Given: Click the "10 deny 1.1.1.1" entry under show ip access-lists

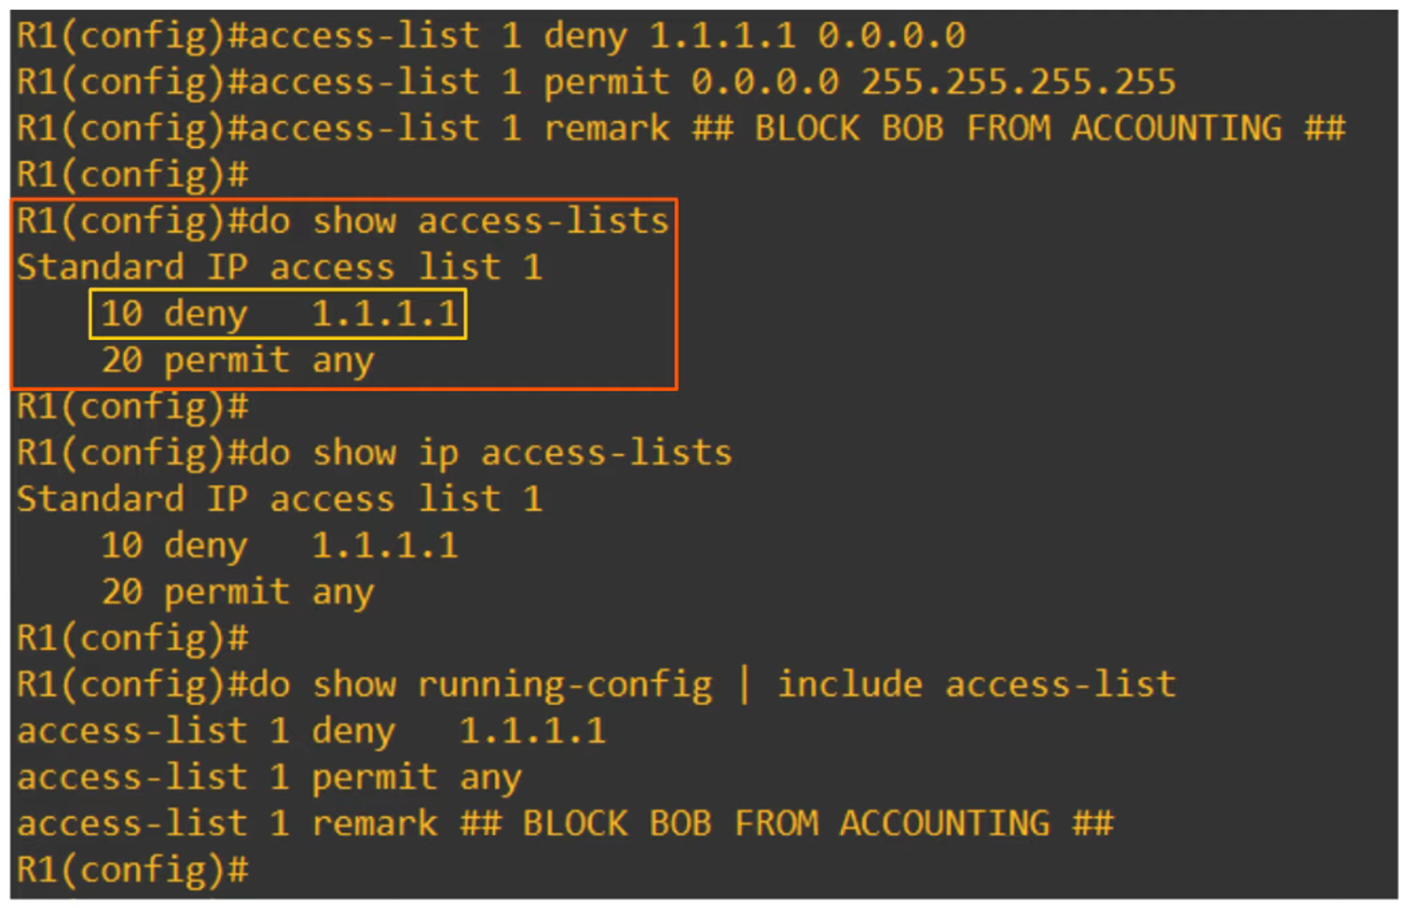Looking at the screenshot, I should click(x=280, y=546).
